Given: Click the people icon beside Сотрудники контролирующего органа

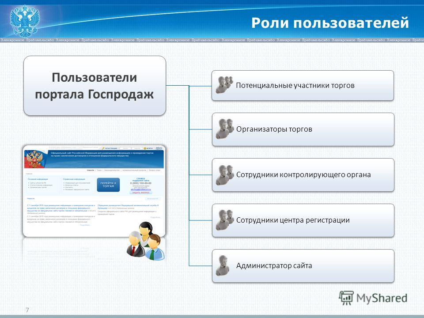Looking at the screenshot, I should (x=225, y=175).
